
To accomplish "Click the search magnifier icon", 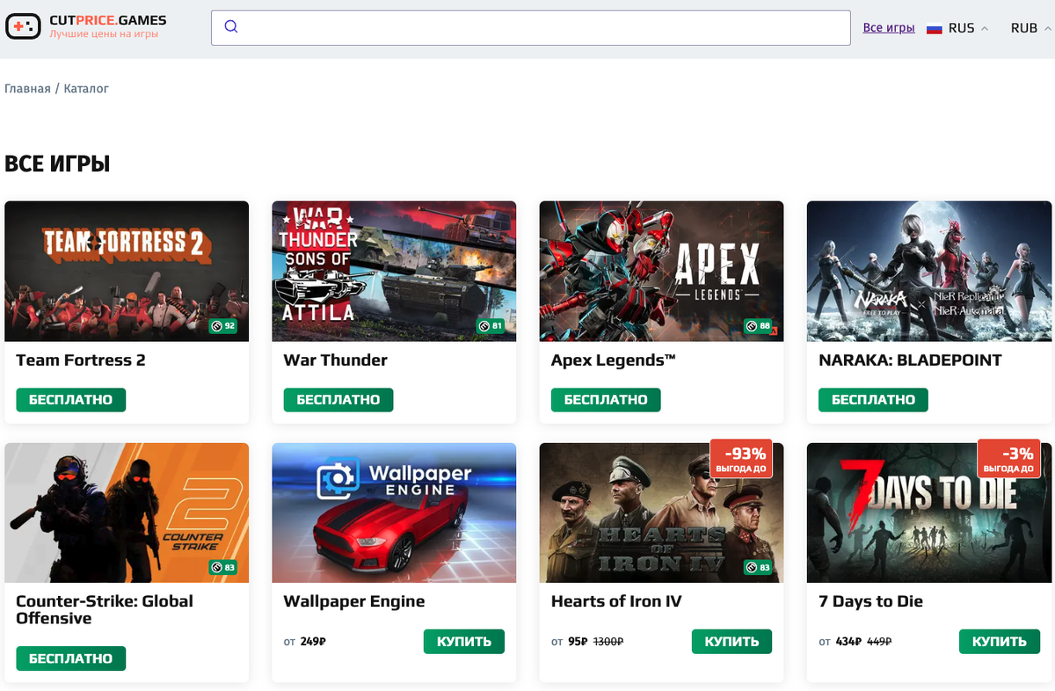I will [231, 26].
